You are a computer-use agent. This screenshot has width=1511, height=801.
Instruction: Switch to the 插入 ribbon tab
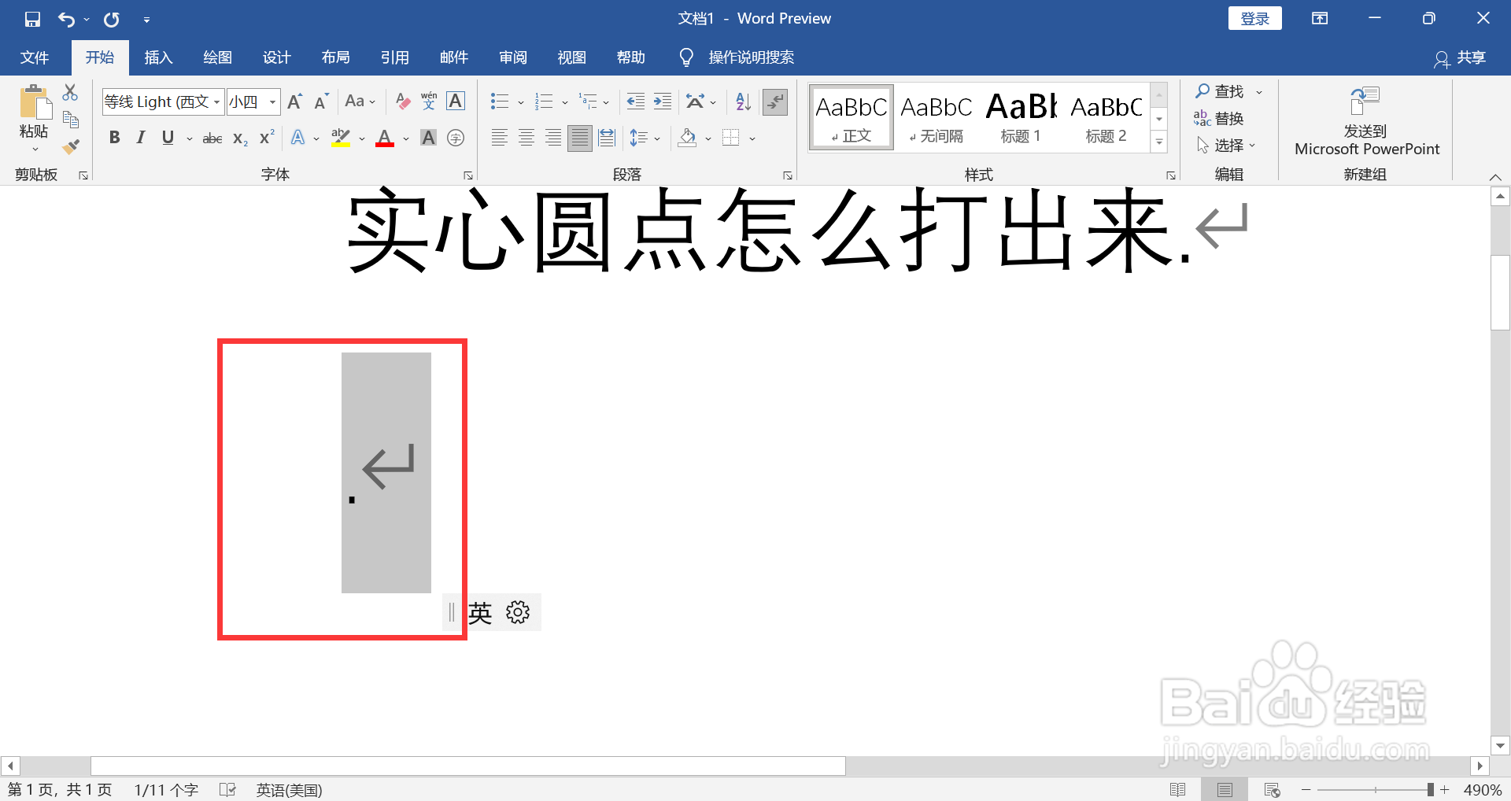point(158,57)
